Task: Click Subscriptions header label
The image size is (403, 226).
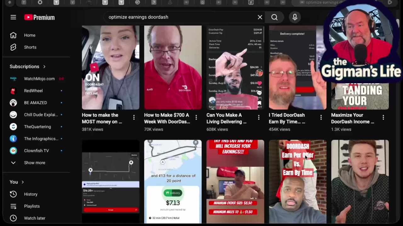Action: coord(25,67)
